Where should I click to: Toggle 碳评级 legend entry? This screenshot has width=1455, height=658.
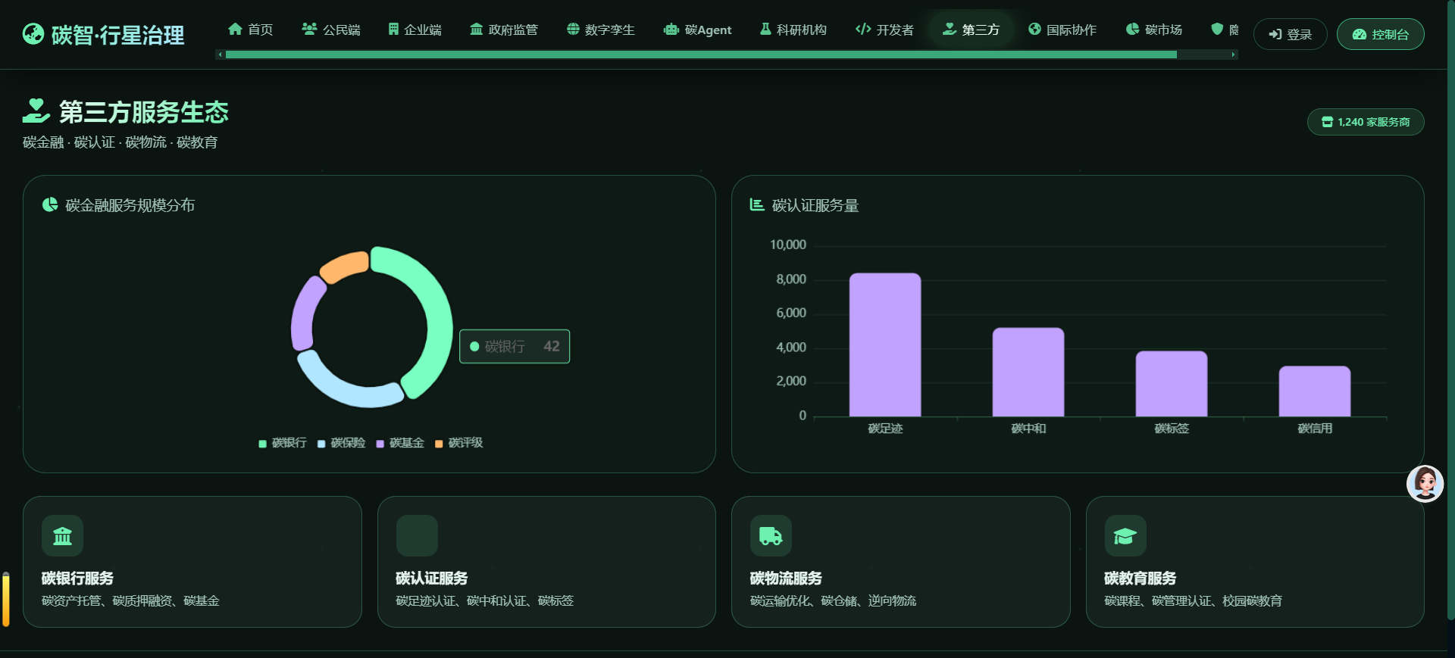tap(458, 443)
